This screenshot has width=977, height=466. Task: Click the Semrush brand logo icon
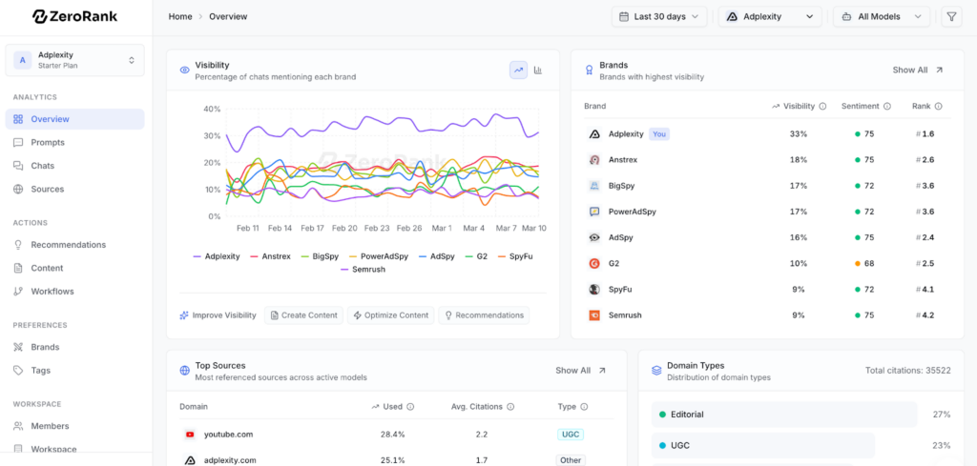coord(593,314)
